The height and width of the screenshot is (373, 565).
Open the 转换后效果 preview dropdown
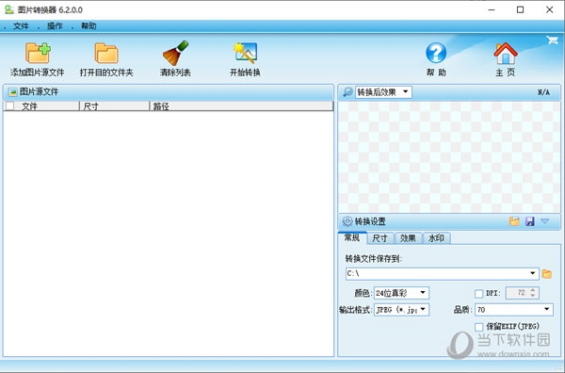[x=406, y=92]
